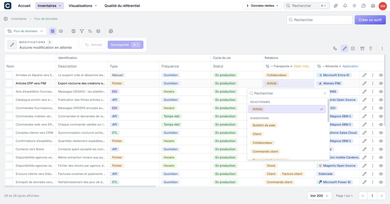
Task: Open the Voir 200 page size dropdown
Action: click(x=320, y=196)
